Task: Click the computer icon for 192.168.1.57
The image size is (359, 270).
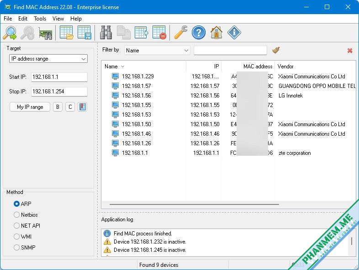Action: click(x=115, y=86)
